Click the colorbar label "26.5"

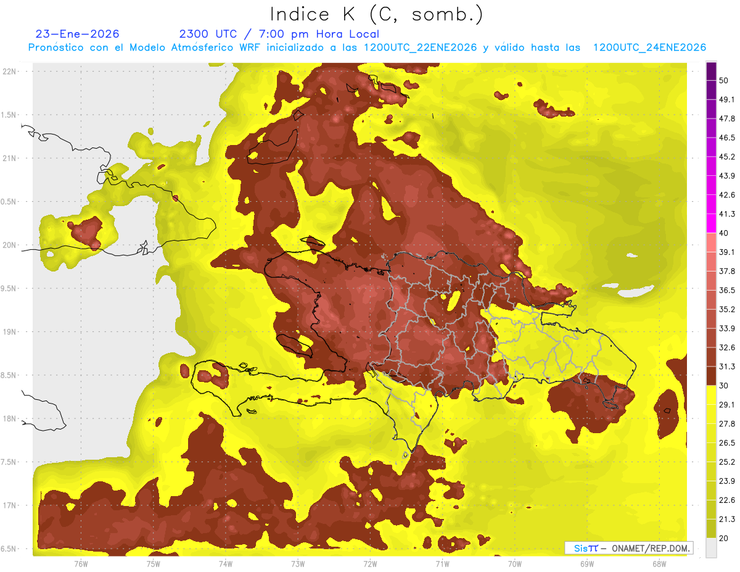[727, 443]
